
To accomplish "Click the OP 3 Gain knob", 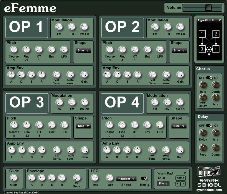I will (84, 150).
